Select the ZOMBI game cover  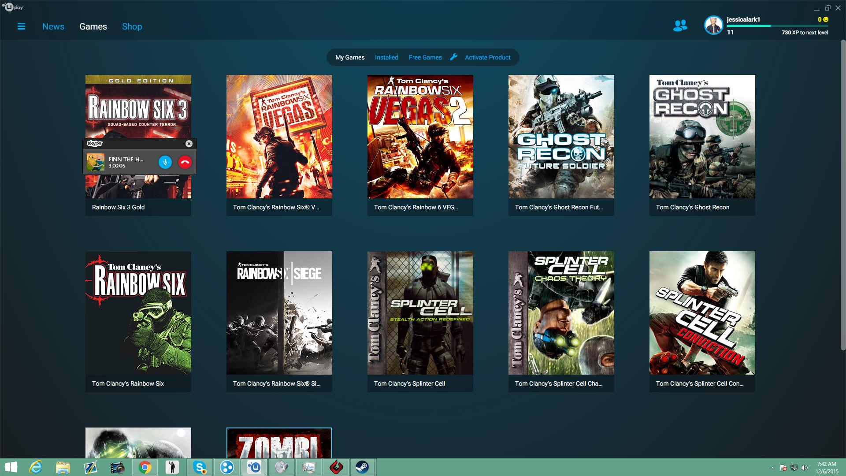tap(279, 443)
